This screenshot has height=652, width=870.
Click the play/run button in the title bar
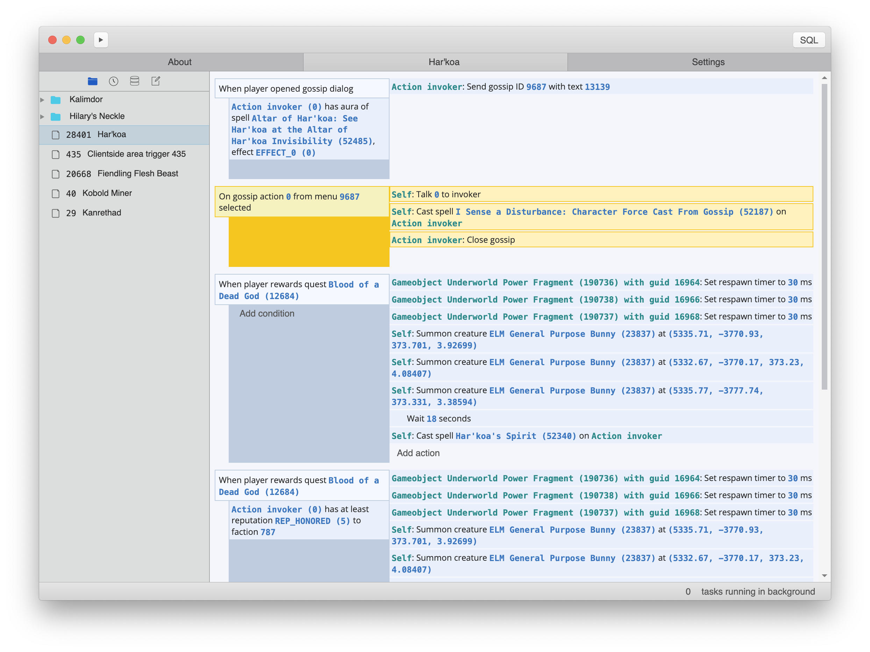pyautogui.click(x=101, y=40)
